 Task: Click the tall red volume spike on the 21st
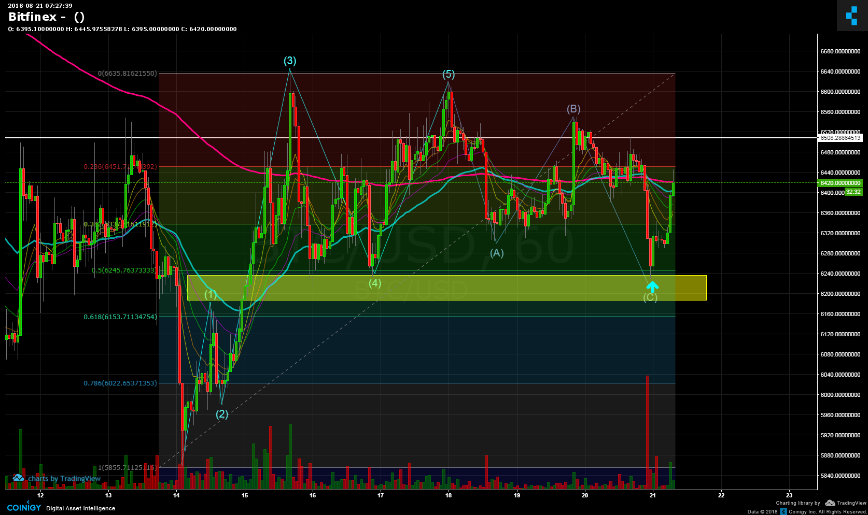tap(648, 432)
